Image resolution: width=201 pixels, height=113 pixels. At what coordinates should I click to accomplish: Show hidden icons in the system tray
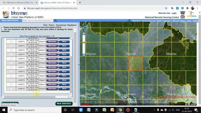tap(154, 110)
